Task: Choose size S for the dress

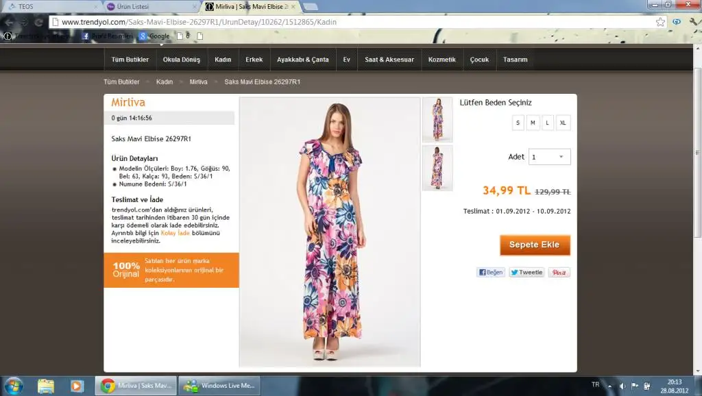Action: point(518,123)
